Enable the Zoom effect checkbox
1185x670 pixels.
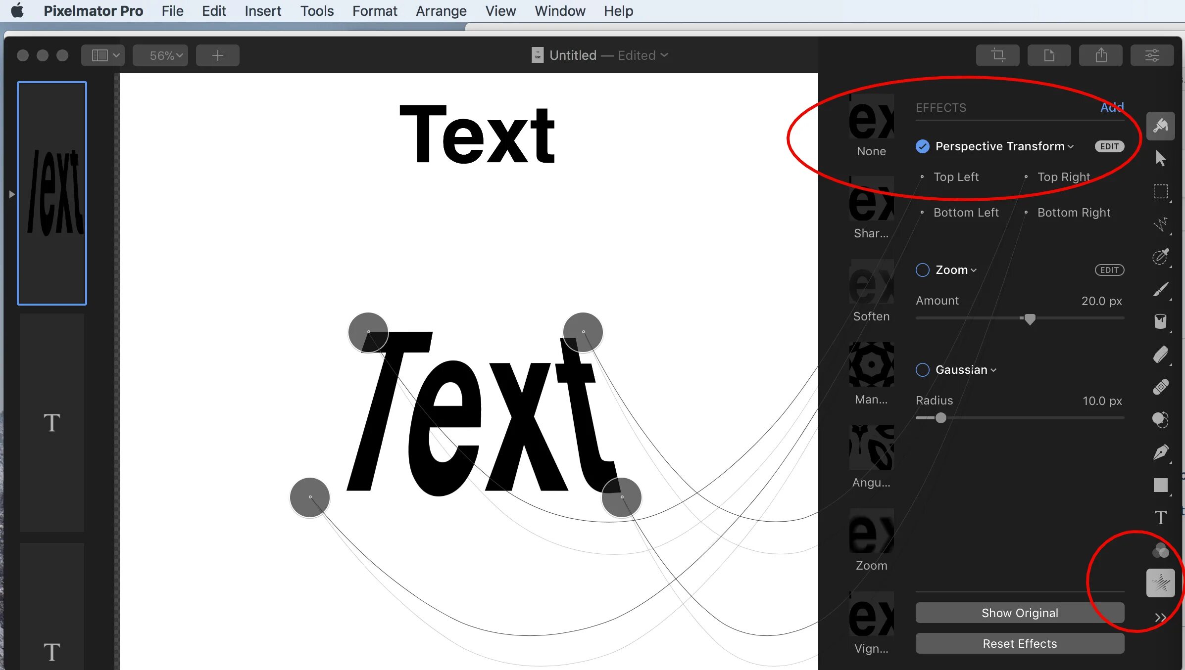922,270
